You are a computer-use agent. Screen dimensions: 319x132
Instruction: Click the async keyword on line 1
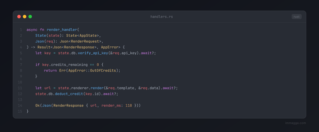[x=32, y=30]
